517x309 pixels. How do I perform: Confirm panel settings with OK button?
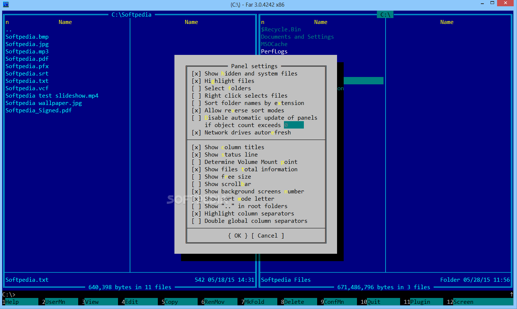tap(238, 236)
